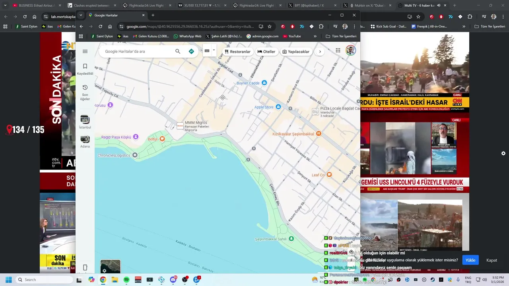The height and width of the screenshot is (286, 509).
Task: Open the tab search dropdown in Maps window
Action: (x=81, y=15)
